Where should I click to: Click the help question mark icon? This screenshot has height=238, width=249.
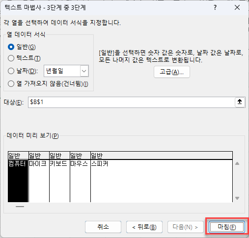(x=215, y=7)
